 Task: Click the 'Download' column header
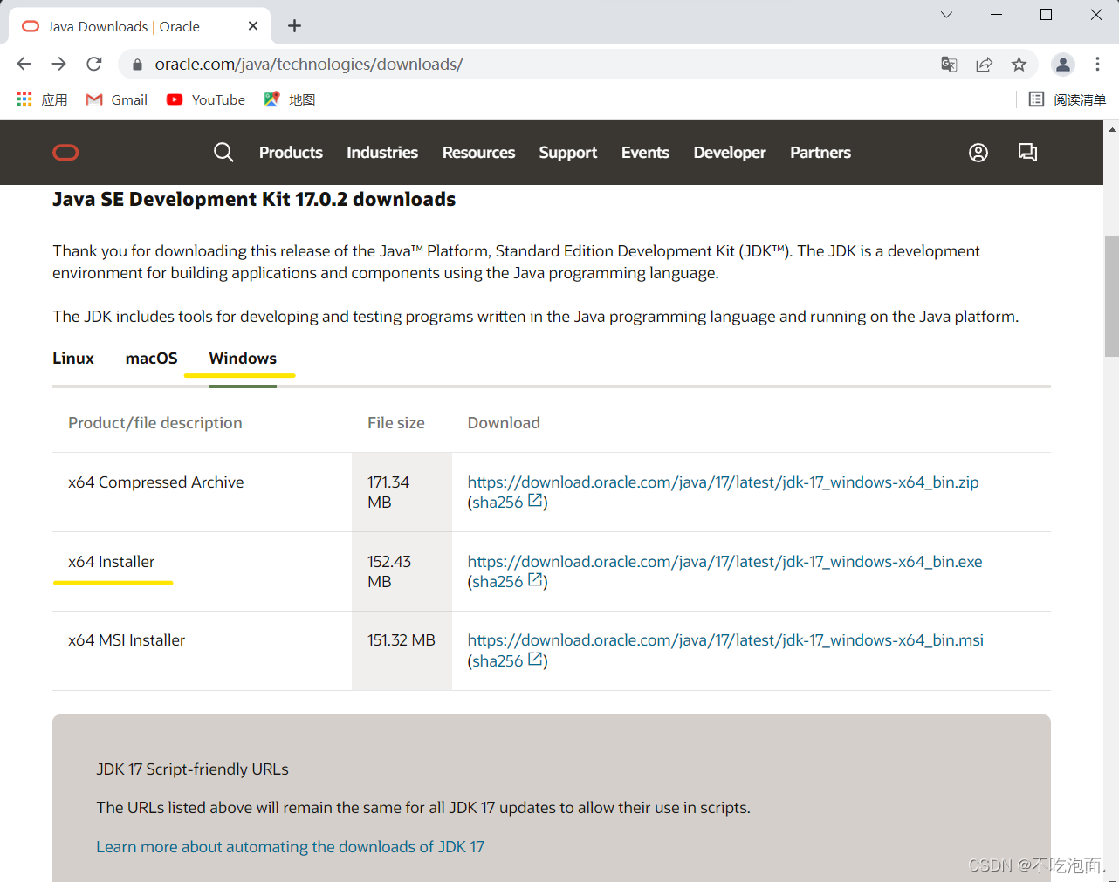pyautogui.click(x=504, y=423)
